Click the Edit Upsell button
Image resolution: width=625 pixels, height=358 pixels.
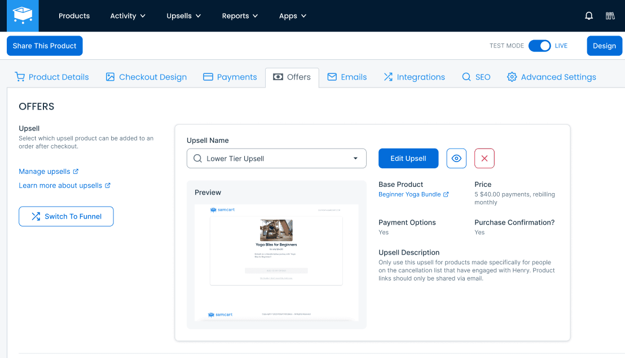tap(408, 159)
